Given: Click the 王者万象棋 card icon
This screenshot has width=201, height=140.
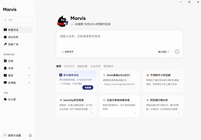Looking at the screenshot, I should pyautogui.click(x=104, y=100).
